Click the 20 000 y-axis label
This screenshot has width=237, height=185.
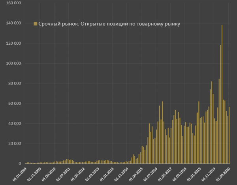point(15,143)
